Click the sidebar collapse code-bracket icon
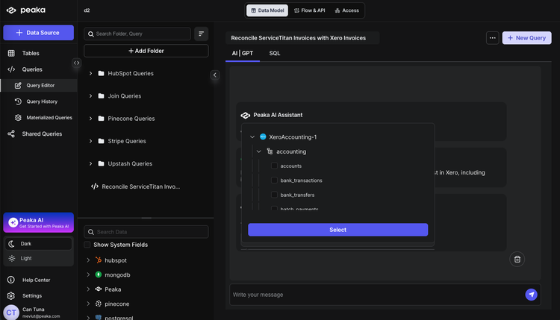Viewport: 560px width, 320px height. click(x=76, y=63)
